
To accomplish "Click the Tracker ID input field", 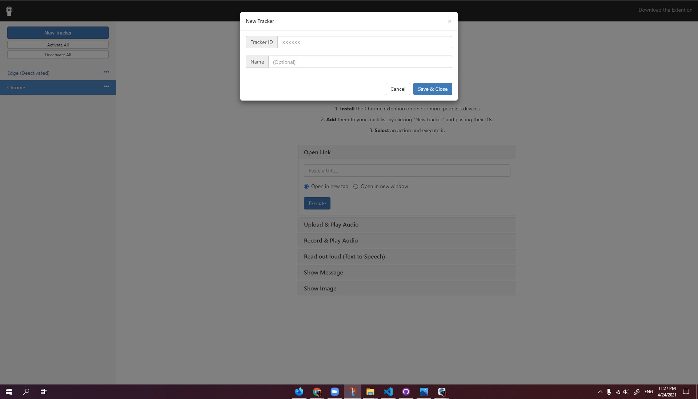I will pos(364,42).
